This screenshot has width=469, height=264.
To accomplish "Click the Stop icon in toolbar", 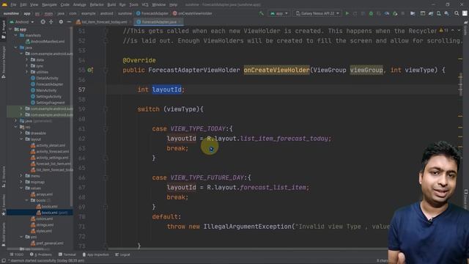I will (403, 13).
